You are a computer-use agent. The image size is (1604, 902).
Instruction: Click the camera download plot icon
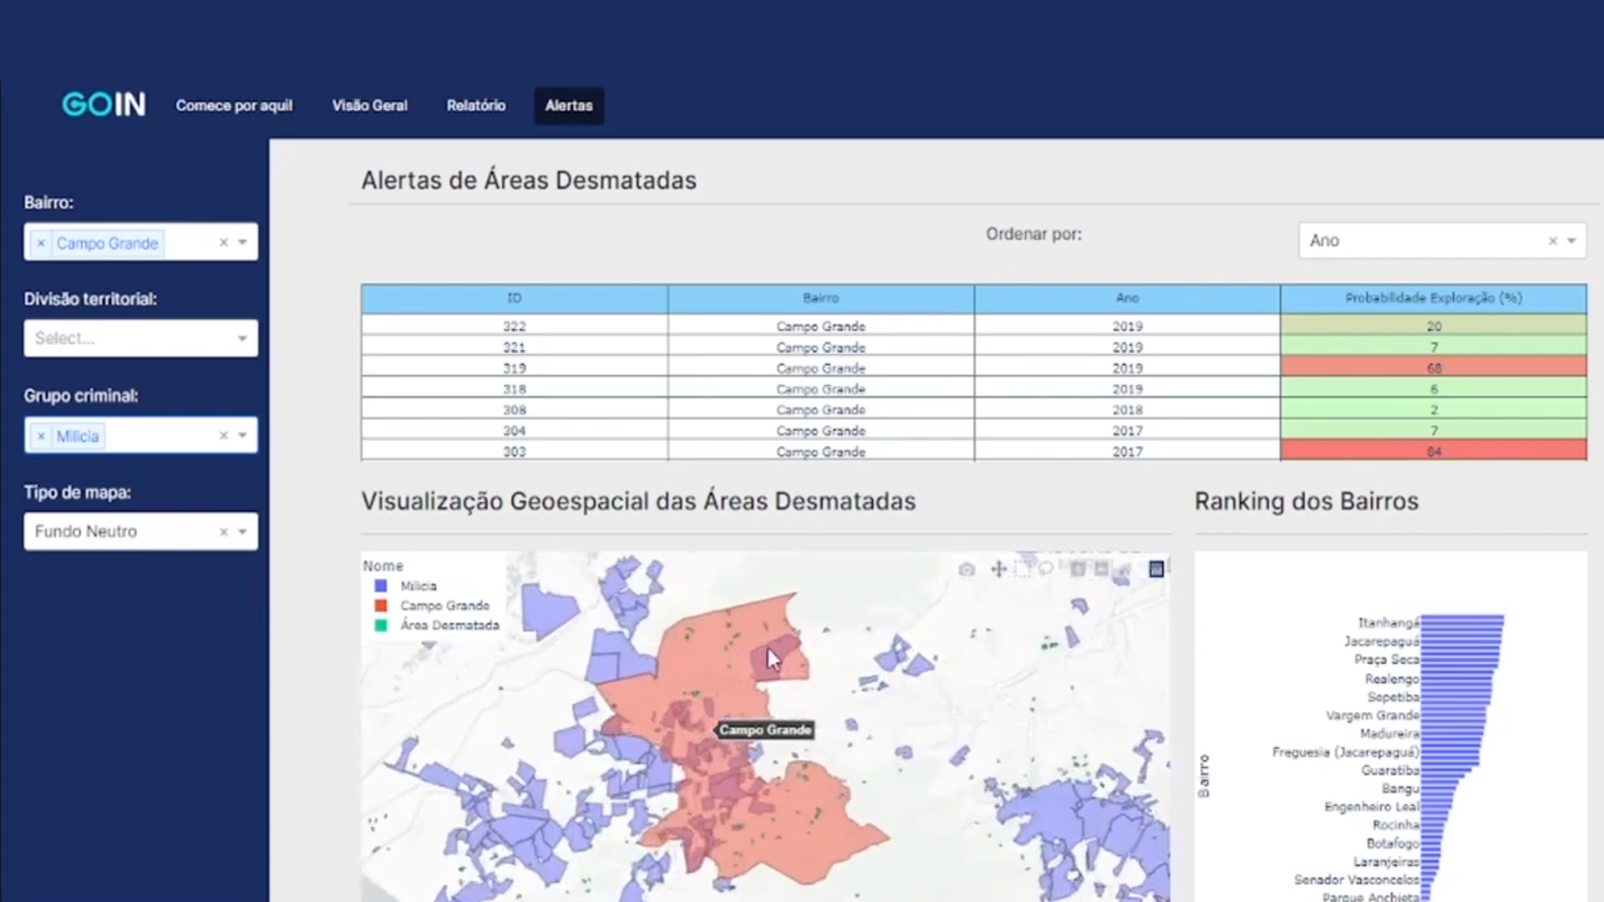point(967,570)
